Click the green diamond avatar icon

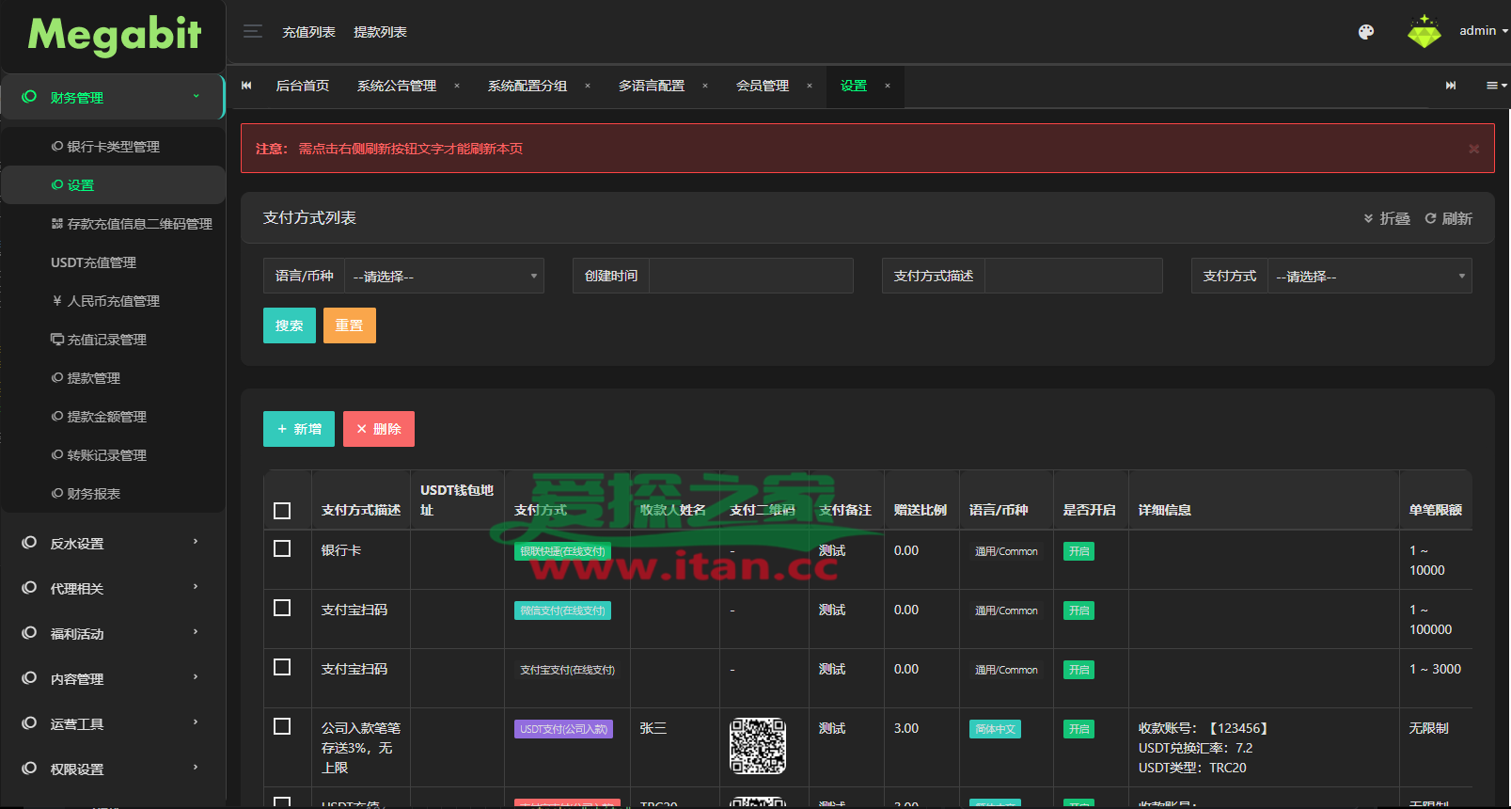(1424, 32)
